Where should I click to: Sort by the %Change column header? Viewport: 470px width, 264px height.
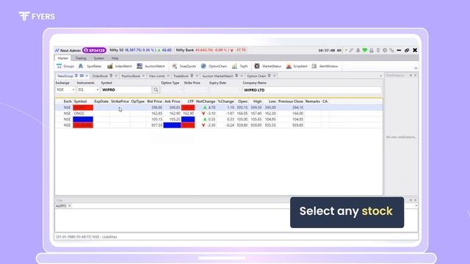[225, 101]
